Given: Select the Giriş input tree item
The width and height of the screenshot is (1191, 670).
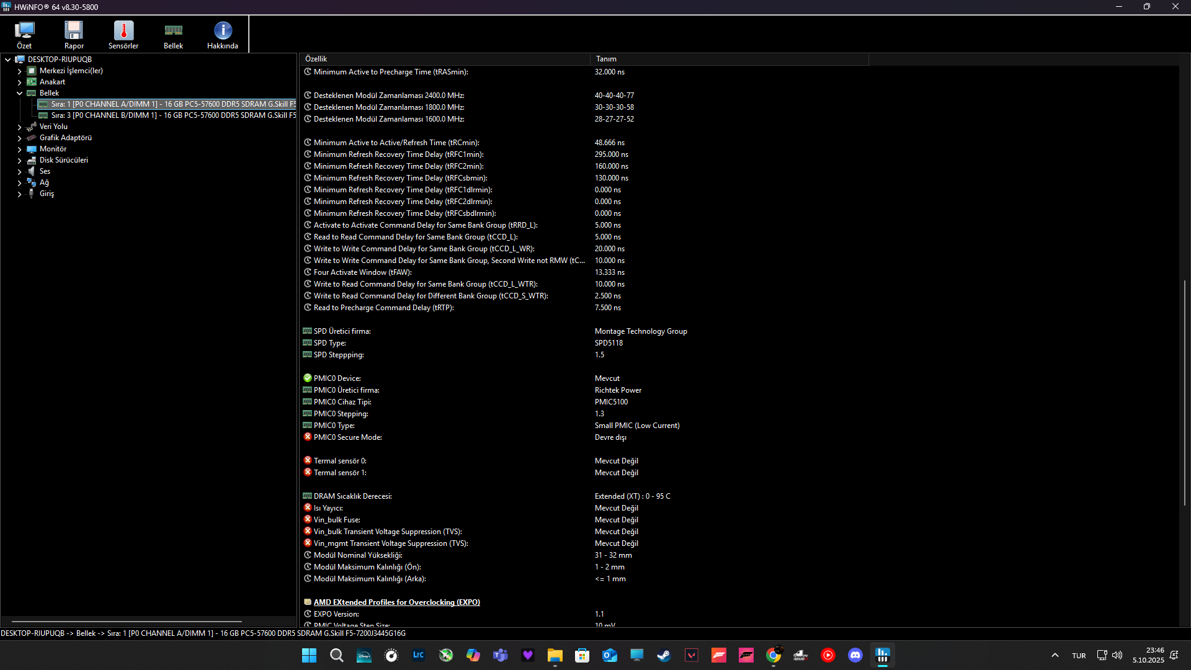Looking at the screenshot, I should click(47, 194).
